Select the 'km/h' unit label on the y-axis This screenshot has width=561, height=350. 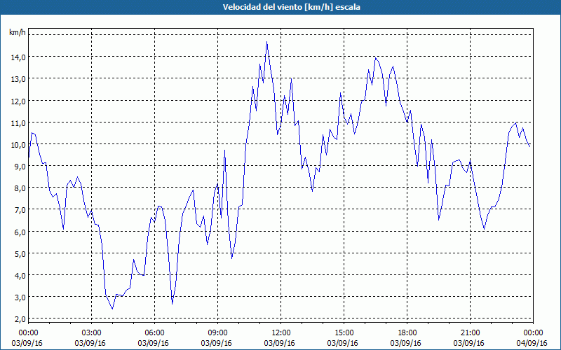coord(18,33)
